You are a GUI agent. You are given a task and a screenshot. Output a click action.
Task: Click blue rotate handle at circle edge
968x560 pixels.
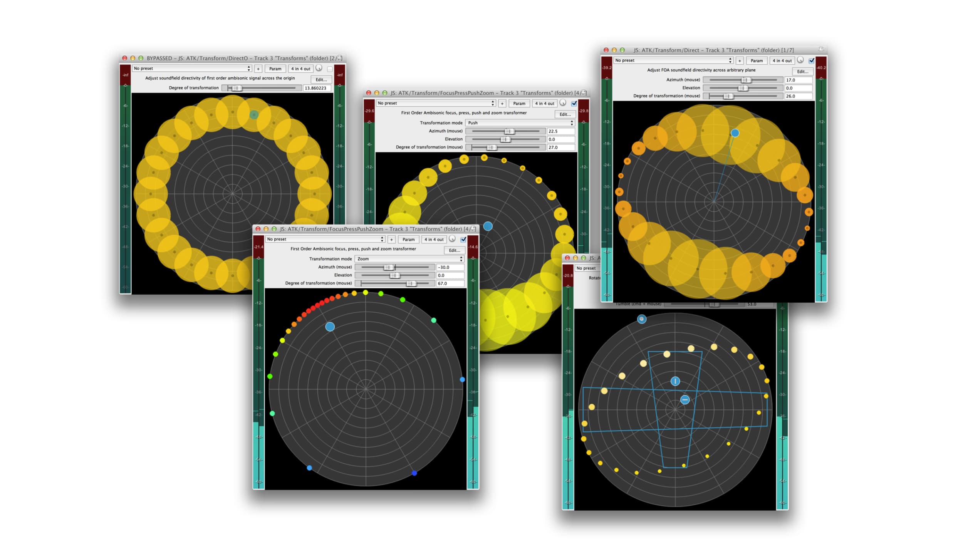pos(642,319)
